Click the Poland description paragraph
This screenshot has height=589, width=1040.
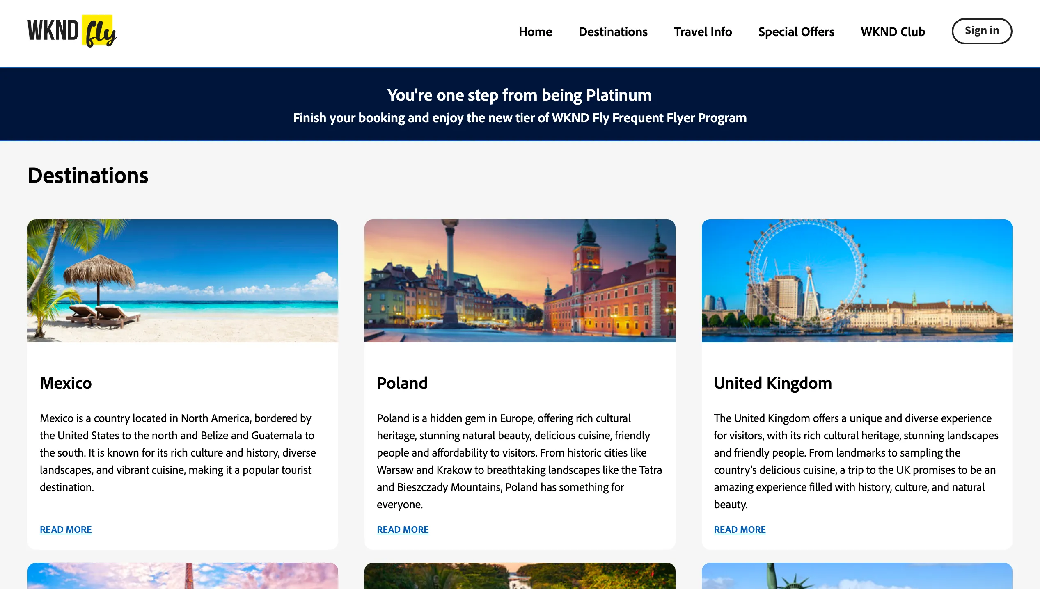coord(520,461)
